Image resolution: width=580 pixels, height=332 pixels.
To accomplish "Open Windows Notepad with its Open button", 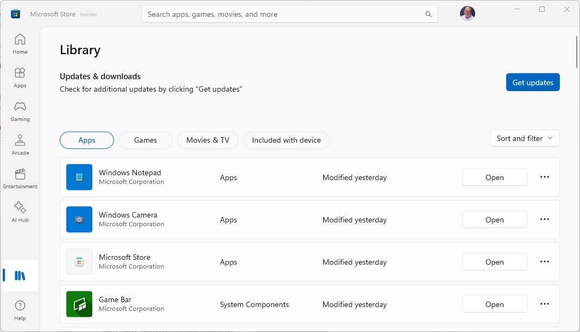I will click(495, 177).
